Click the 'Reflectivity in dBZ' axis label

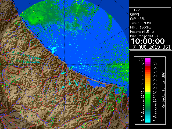[x=163, y=90]
